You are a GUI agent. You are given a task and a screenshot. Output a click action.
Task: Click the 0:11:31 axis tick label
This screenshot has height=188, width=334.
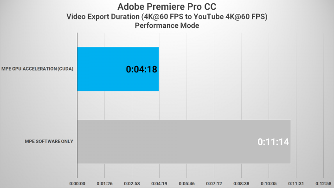(296, 183)
